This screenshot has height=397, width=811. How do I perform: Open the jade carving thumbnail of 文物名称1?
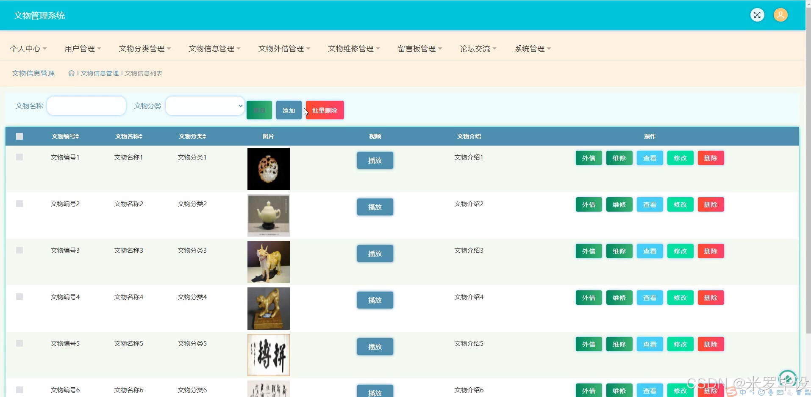click(269, 169)
